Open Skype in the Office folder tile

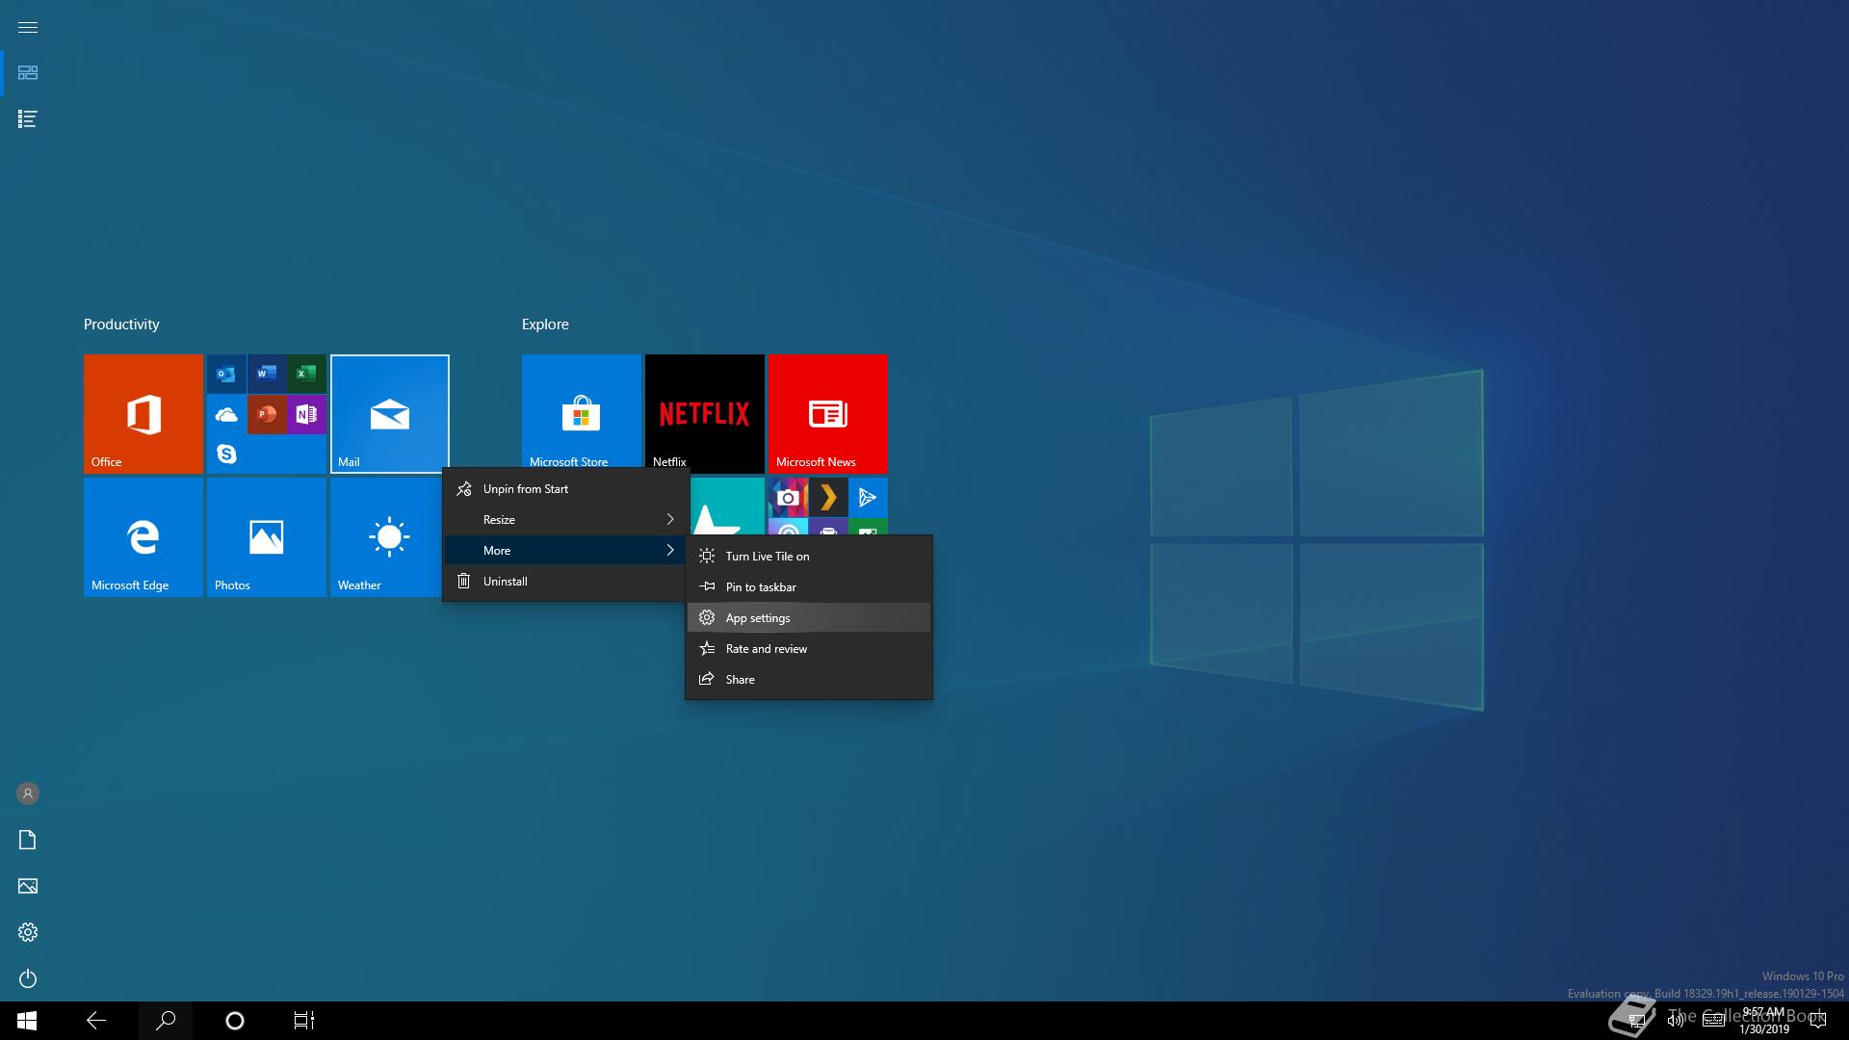[x=226, y=454]
